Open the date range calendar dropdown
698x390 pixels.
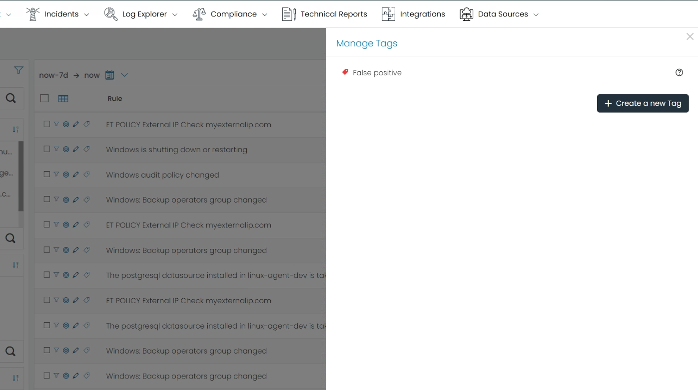109,75
